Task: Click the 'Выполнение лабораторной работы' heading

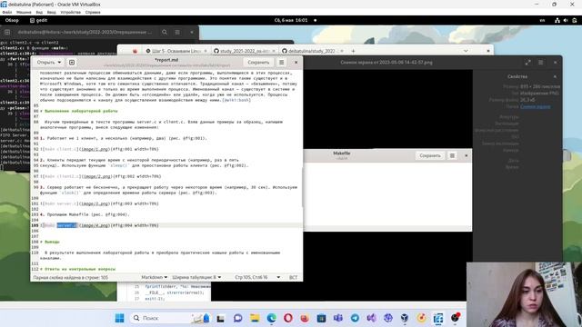Action: pos(81,111)
